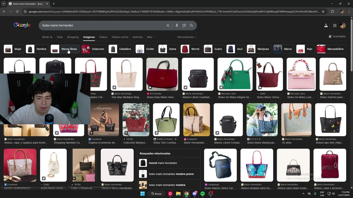Viewport: 353px width, 198px height.
Task: Switch to the Videos tab
Action: coord(103,37)
